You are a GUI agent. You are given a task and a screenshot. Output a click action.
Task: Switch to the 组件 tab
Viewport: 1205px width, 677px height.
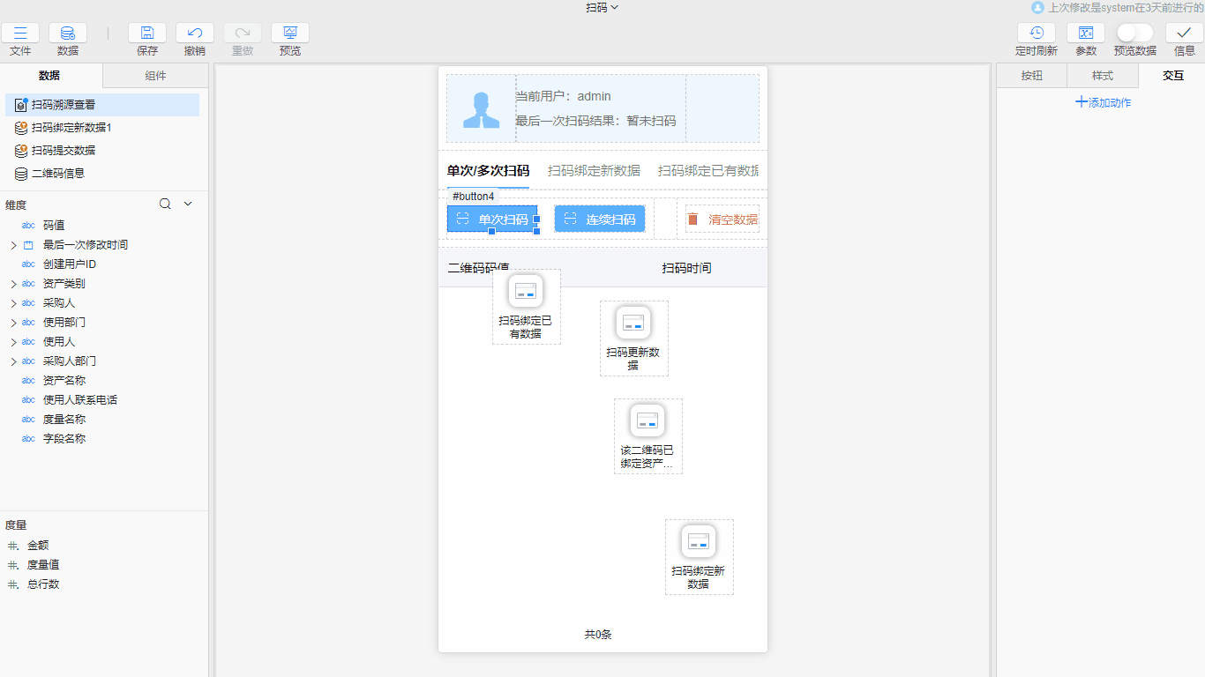155,76
